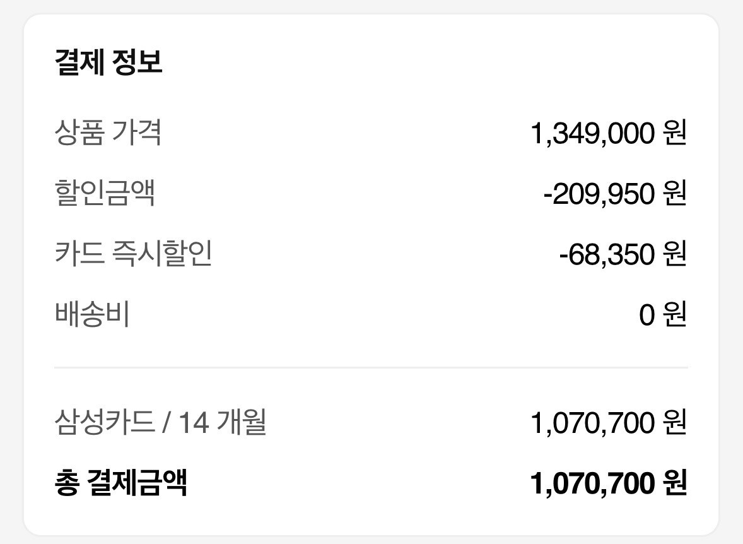Click the 원 unit beside 1,349,000
Viewport: 743px width, 544px height.
(675, 133)
